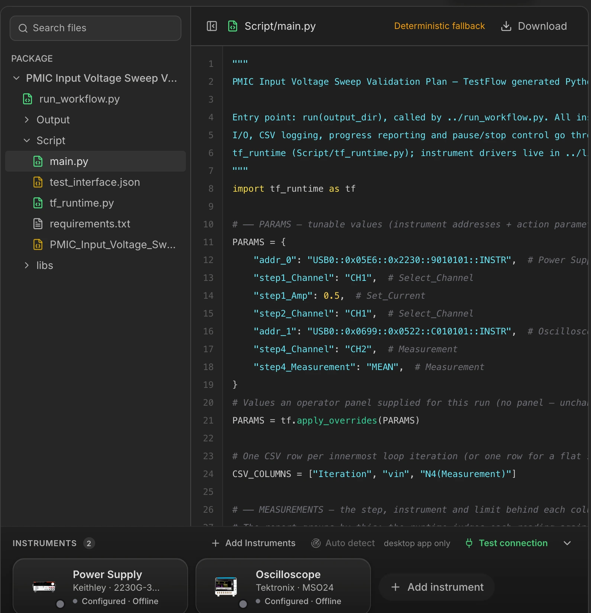Screen dimensions: 591x613
Task: Click Auto detect
Action: (343, 543)
